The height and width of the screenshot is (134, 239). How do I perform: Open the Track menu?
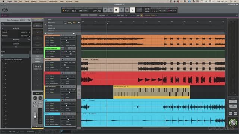click(x=27, y=1)
